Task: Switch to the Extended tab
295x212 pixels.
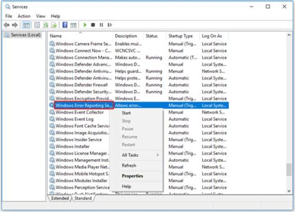Action: [x=60, y=198]
